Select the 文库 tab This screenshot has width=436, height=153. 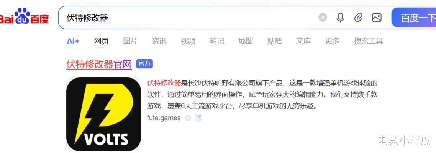coord(303,41)
